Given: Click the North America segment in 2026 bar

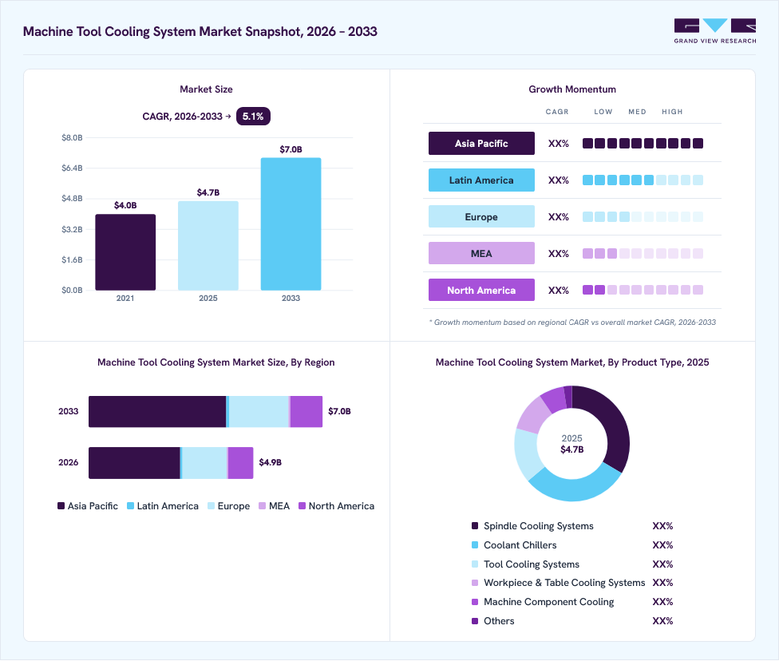Looking at the screenshot, I should (241, 463).
